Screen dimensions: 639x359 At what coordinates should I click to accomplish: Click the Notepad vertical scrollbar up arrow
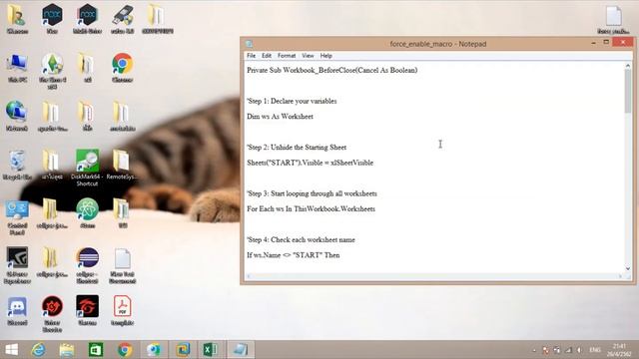[x=628, y=66]
